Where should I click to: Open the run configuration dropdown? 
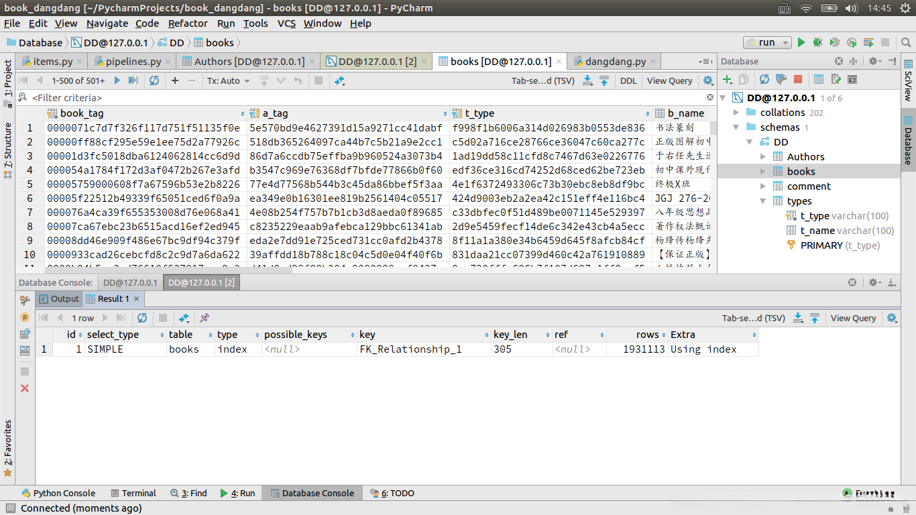[767, 42]
